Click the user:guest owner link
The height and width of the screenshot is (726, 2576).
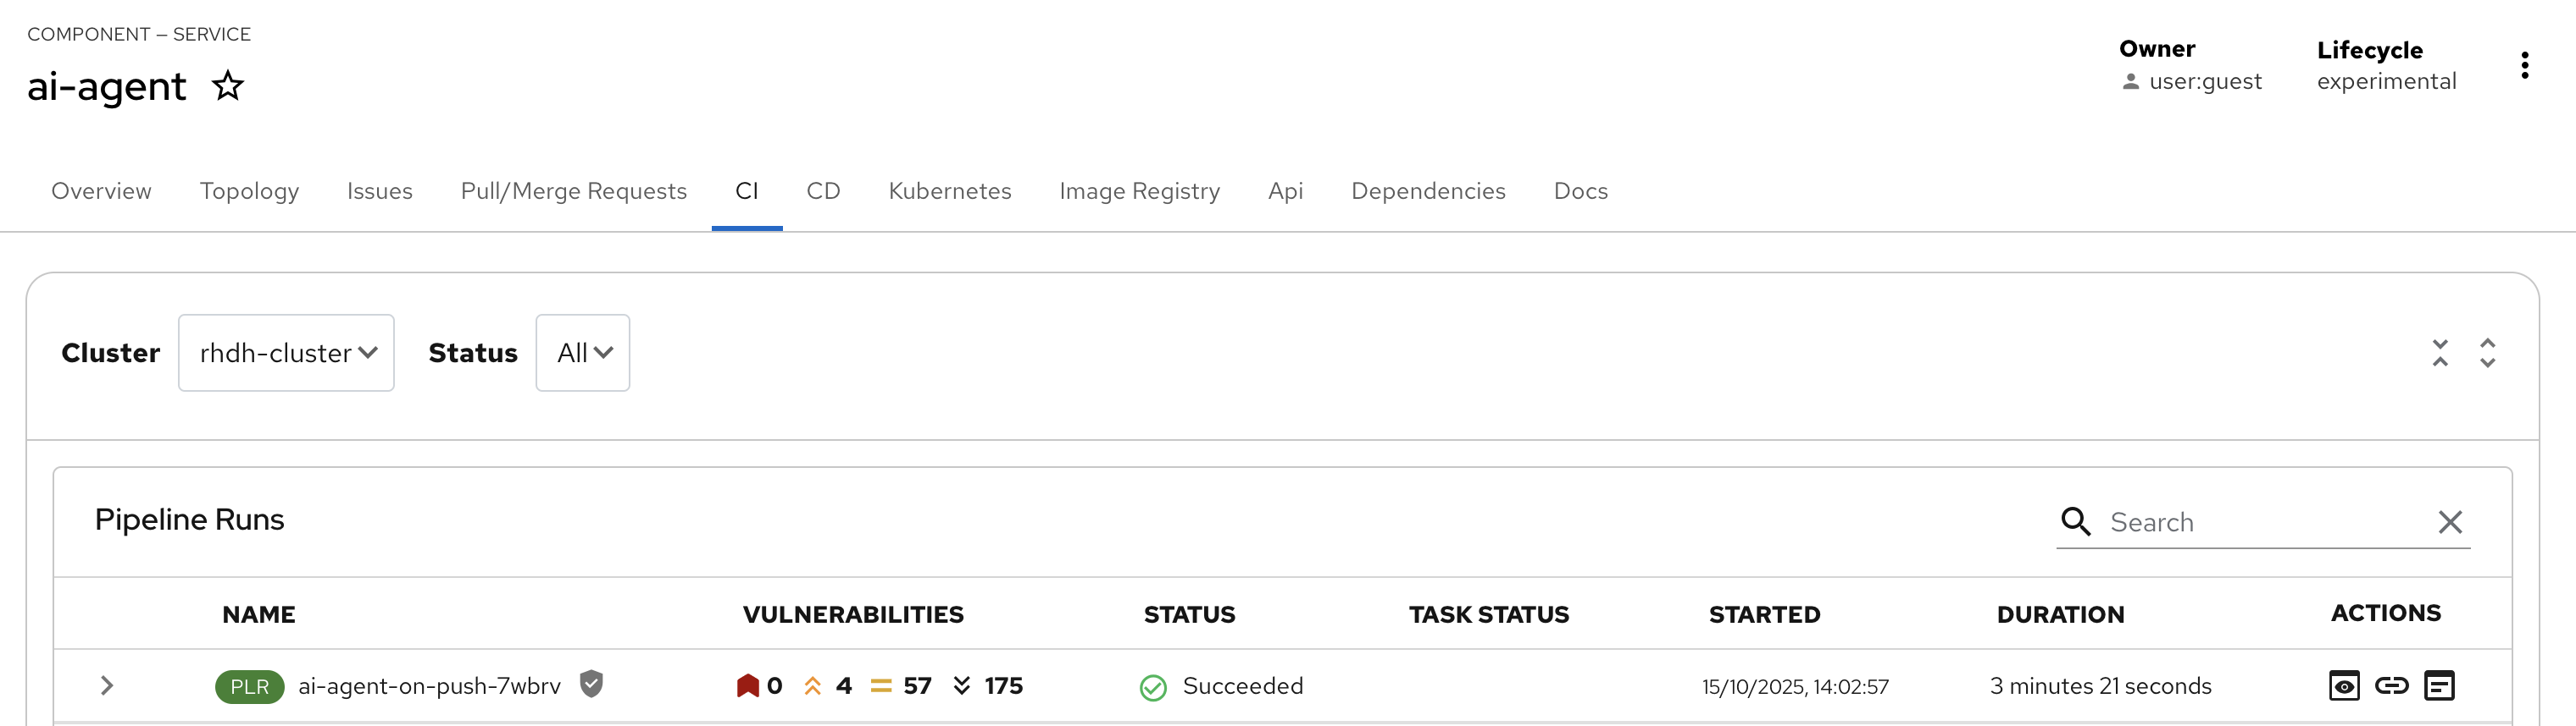click(x=2204, y=82)
